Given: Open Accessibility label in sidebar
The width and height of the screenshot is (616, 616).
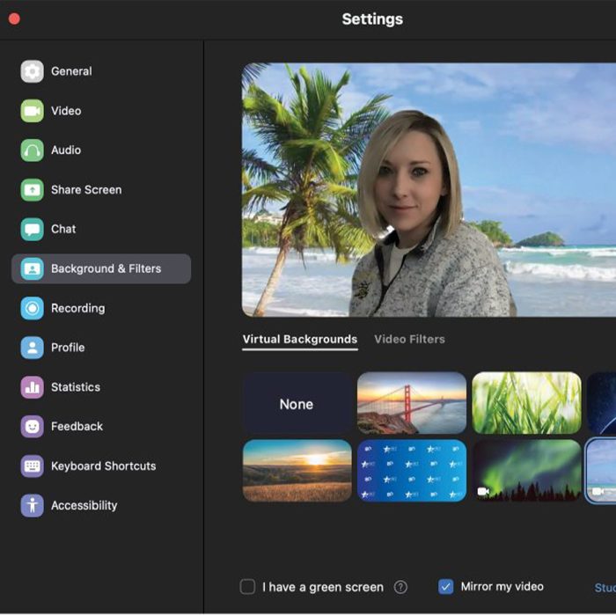Looking at the screenshot, I should (x=84, y=506).
